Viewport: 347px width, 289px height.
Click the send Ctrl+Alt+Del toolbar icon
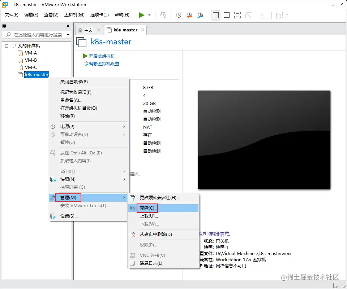[163, 15]
